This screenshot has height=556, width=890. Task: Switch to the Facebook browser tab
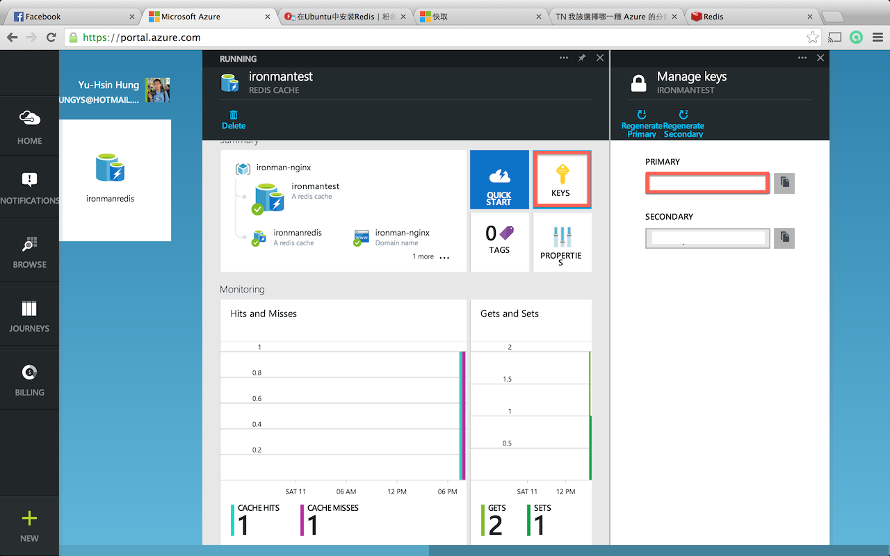tap(73, 17)
